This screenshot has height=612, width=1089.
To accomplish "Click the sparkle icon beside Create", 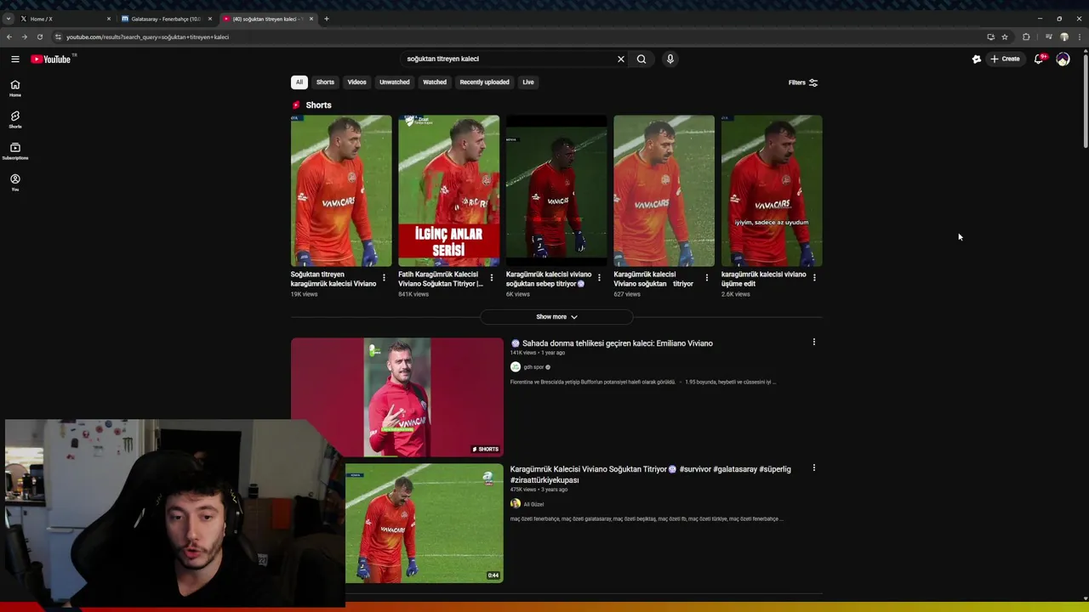I will tap(977, 59).
